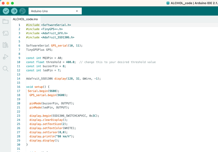
Task: Click the green zoom window button
Action: 13,3
